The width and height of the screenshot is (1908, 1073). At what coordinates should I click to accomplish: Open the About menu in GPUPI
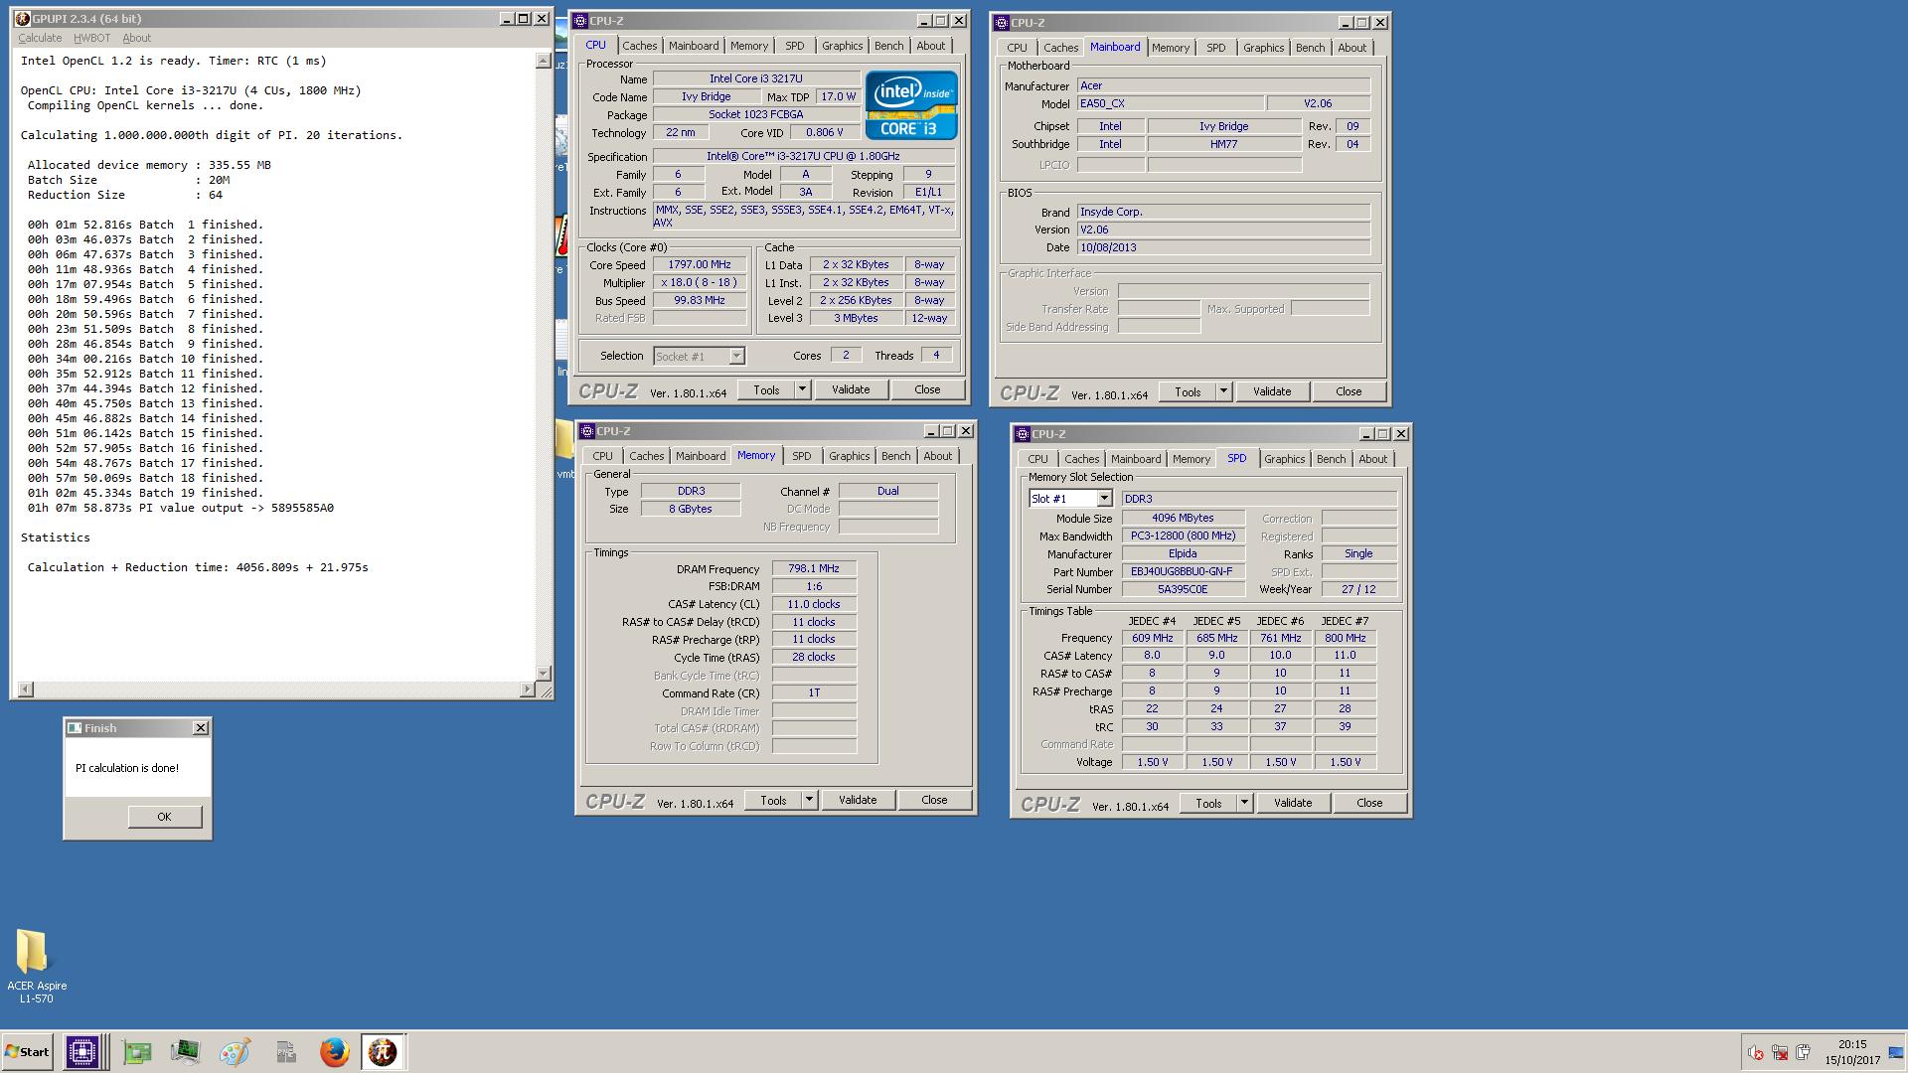click(x=137, y=38)
